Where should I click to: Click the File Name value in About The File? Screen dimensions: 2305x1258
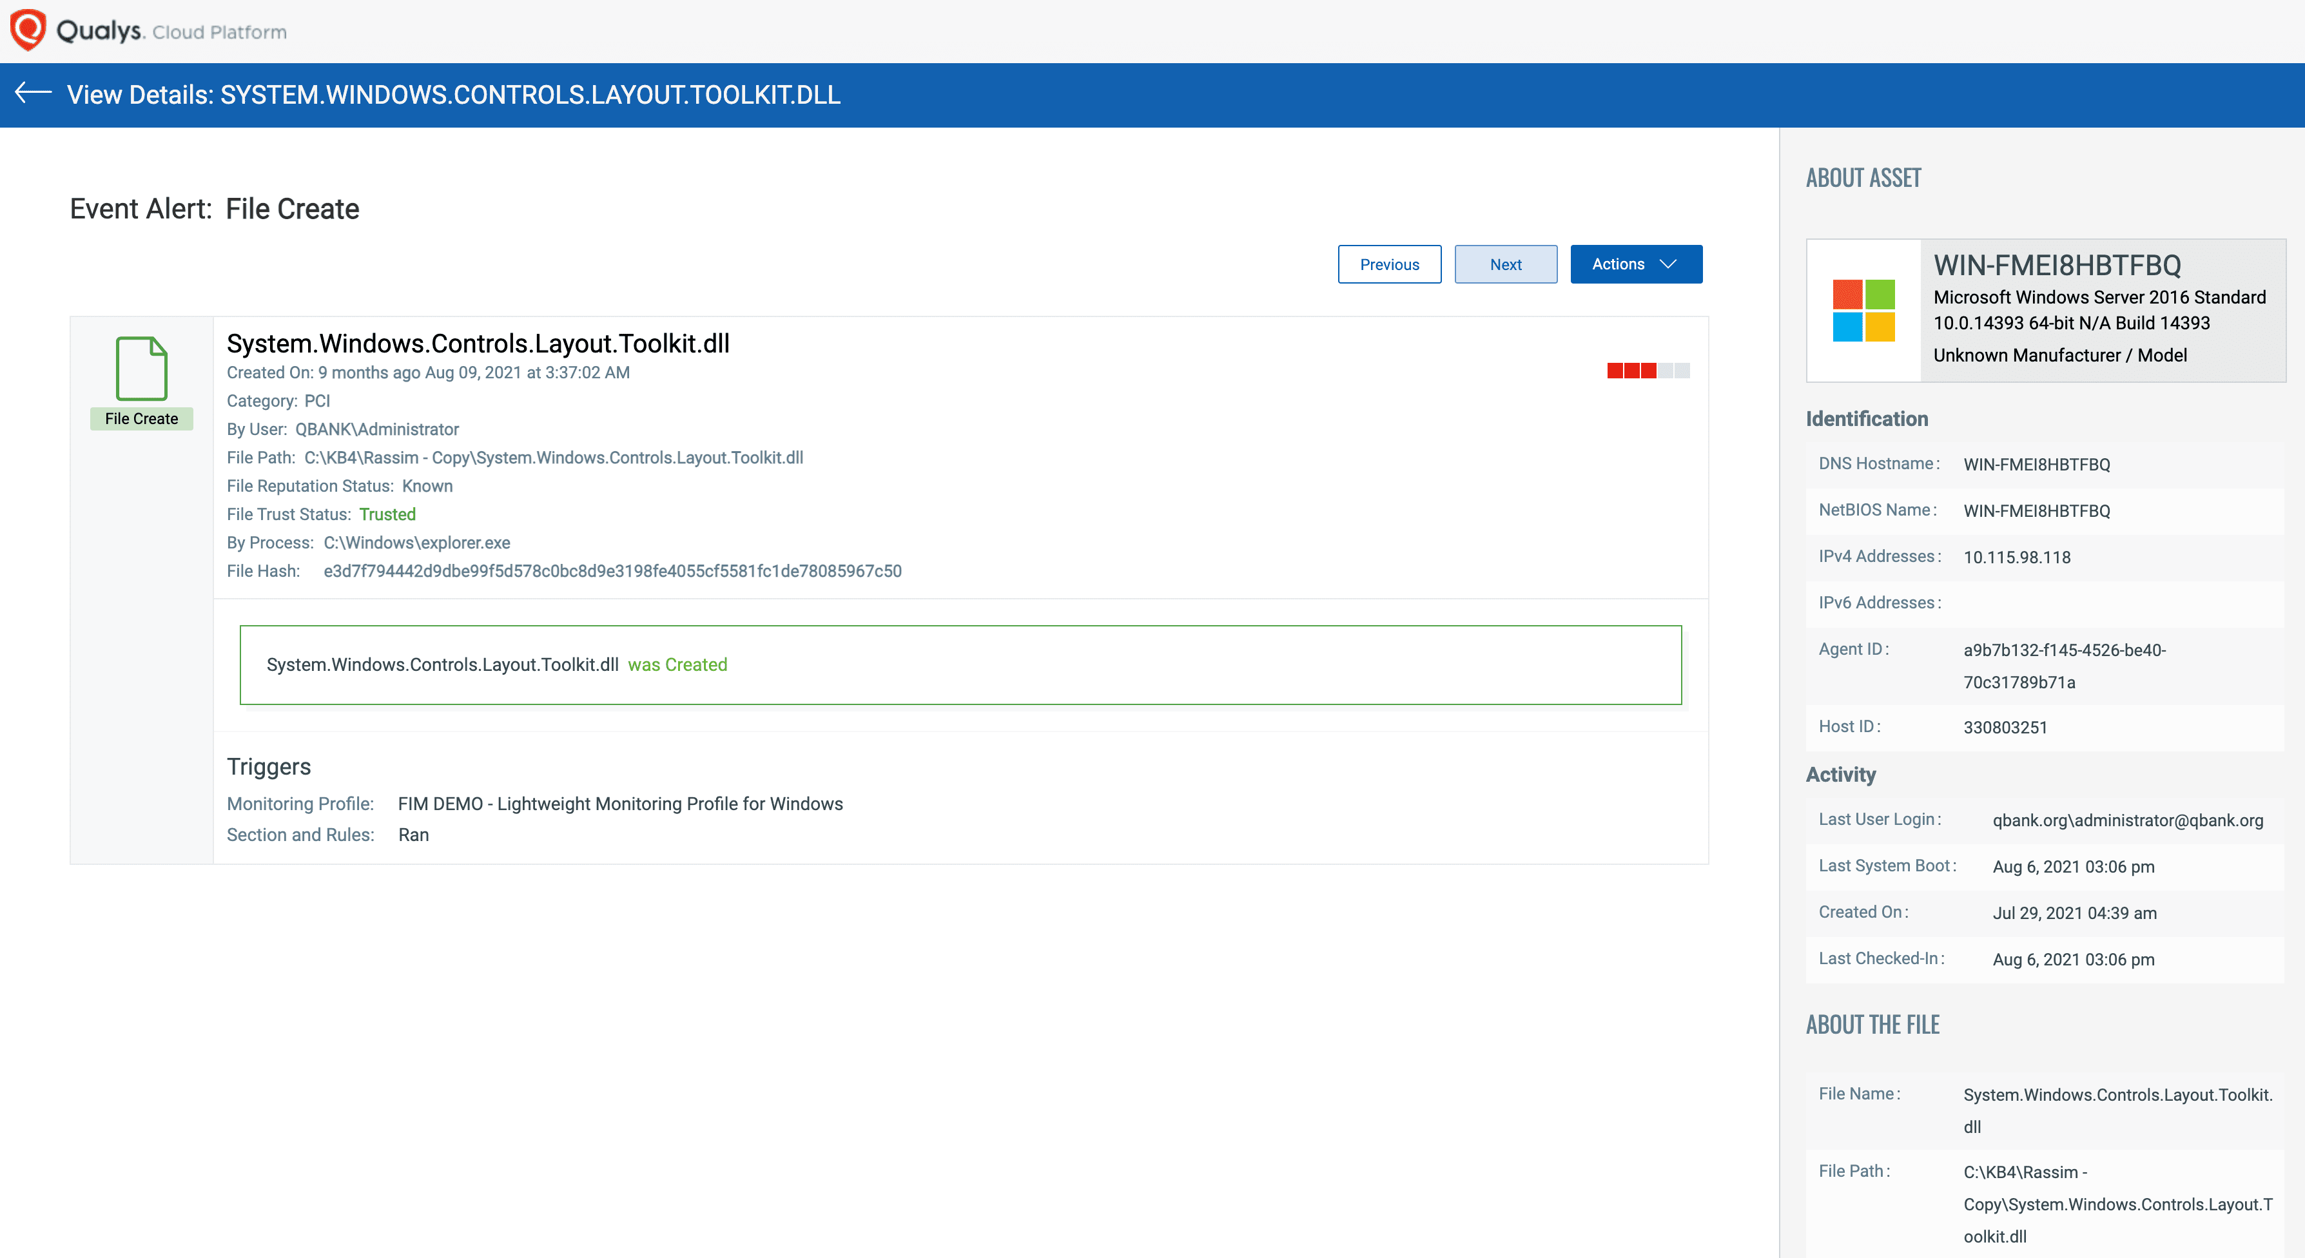pyautogui.click(x=2118, y=1110)
